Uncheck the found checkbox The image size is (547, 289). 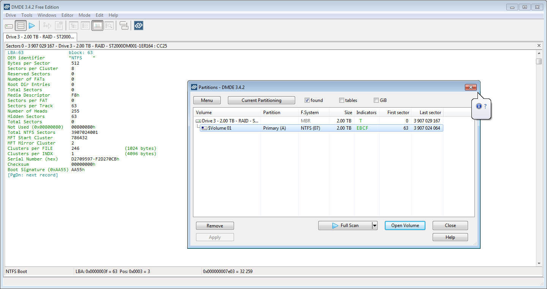(307, 100)
